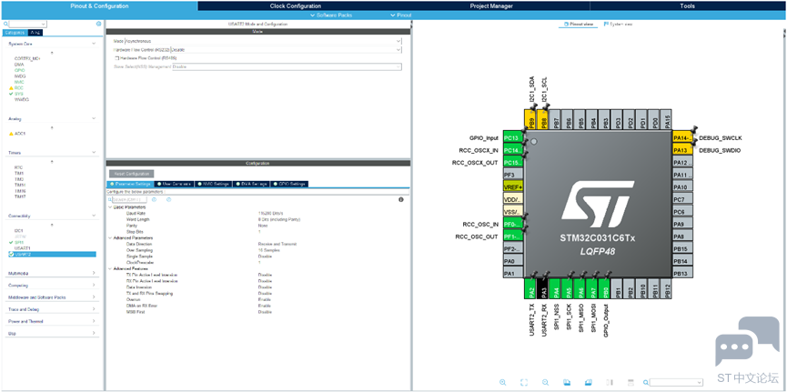Switch to Clock Configuration tab
This screenshot has width=787, height=392.
[x=295, y=6]
